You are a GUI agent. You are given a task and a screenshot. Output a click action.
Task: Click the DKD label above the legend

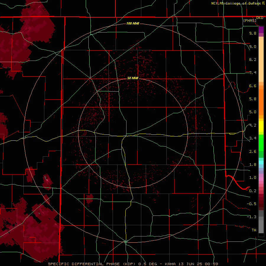pyautogui.click(x=260, y=18)
